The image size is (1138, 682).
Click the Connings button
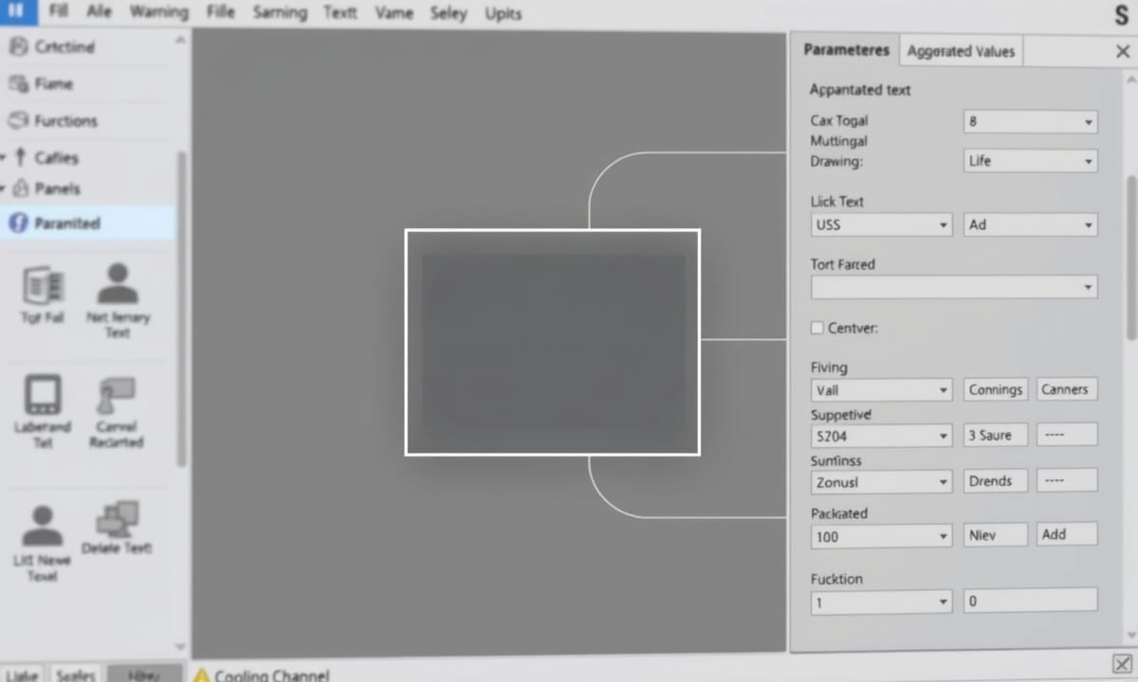(x=995, y=389)
